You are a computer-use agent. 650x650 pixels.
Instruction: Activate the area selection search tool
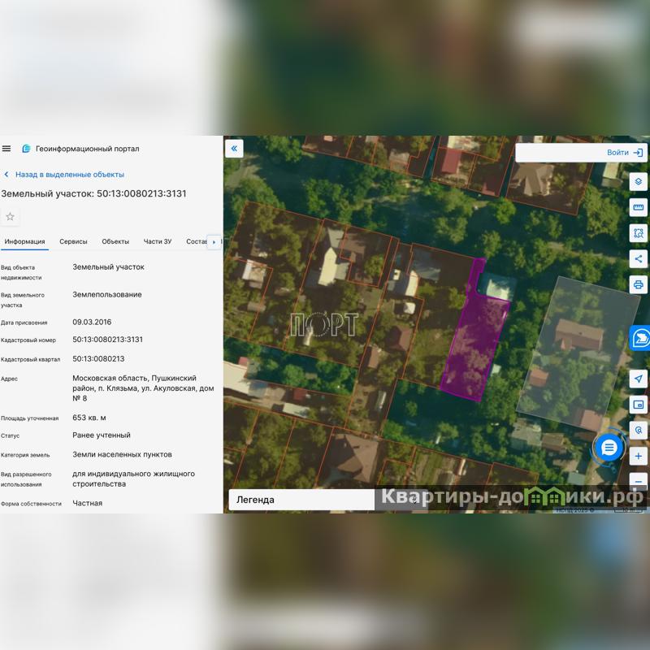tap(639, 233)
